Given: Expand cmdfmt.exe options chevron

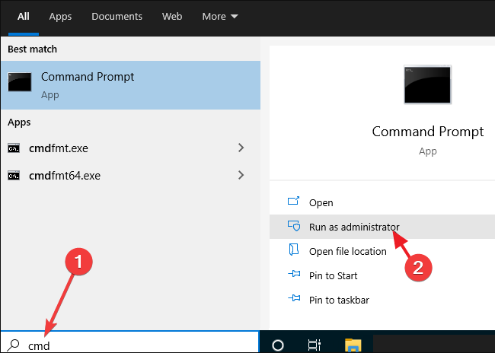Looking at the screenshot, I should pos(241,148).
